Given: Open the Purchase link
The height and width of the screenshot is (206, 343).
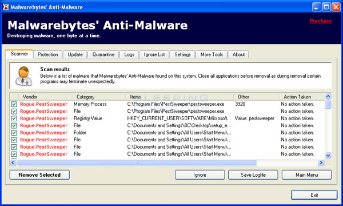Looking at the screenshot, I should (x=321, y=21).
